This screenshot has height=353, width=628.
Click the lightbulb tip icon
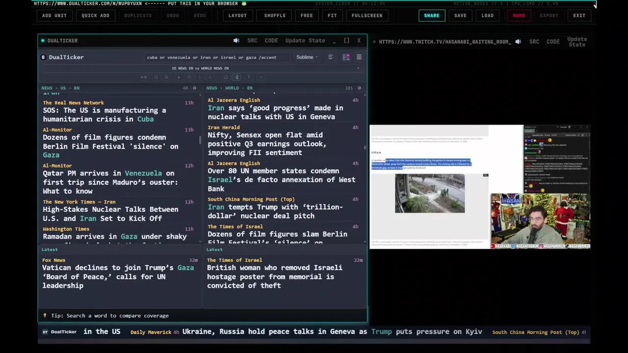tap(45, 316)
